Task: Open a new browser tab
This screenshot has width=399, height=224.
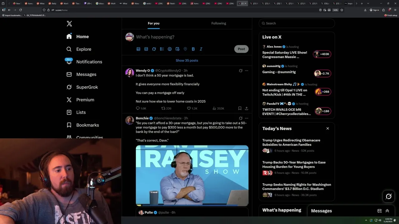Action: point(362,3)
